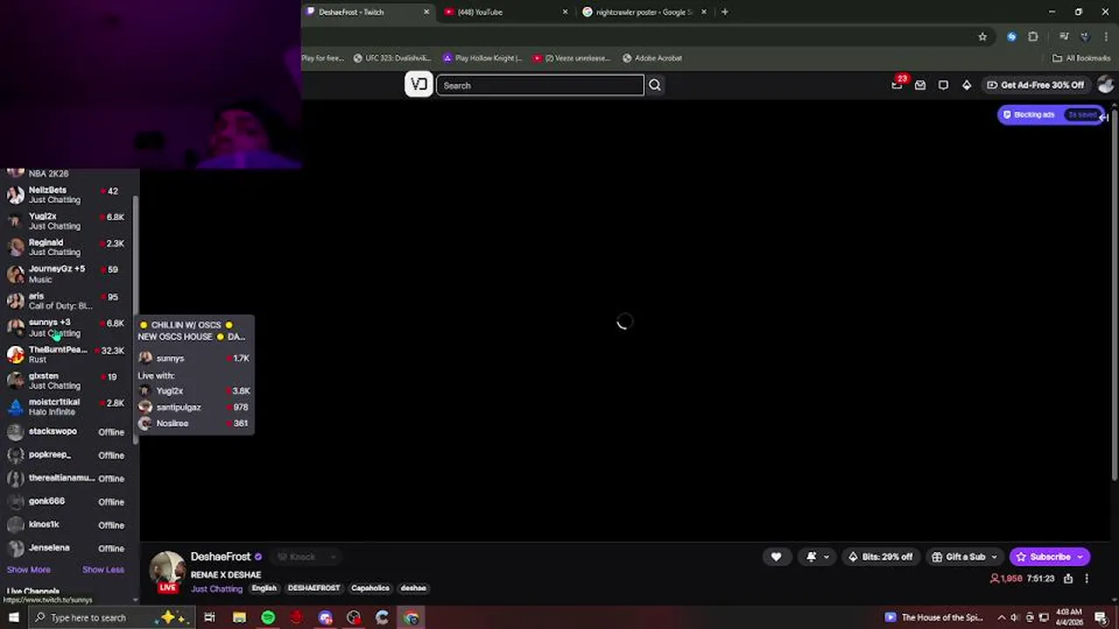The width and height of the screenshot is (1119, 629).
Task: Open the media controls icon in Chrome toolbar
Action: pyautogui.click(x=1064, y=37)
